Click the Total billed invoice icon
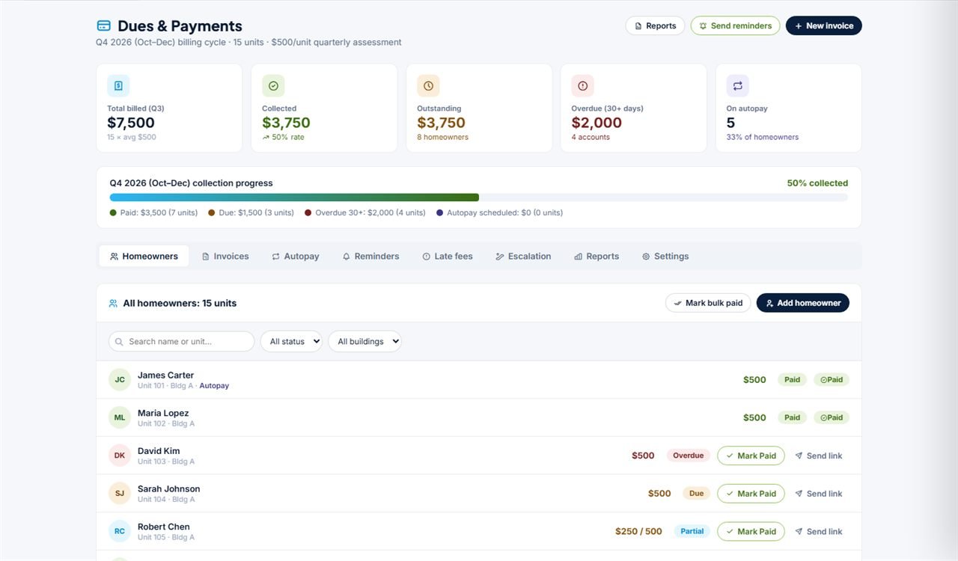 [118, 86]
